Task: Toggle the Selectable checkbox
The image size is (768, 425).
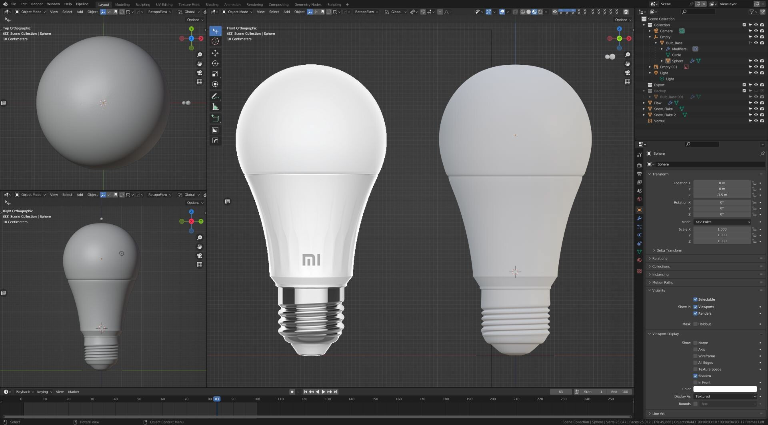Action: [x=695, y=299]
